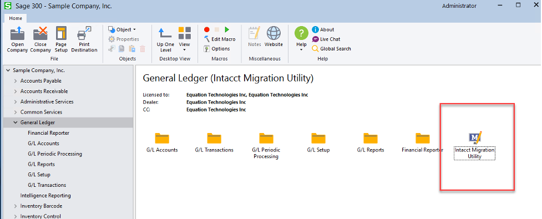Start a Live Chat
The image size is (542, 219).
click(x=326, y=39)
